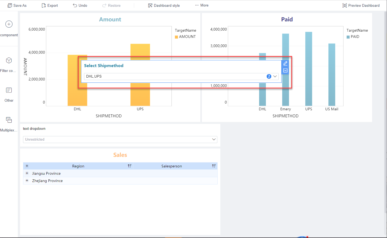Click the blue 2 selection count badge
The width and height of the screenshot is (387, 238).
(x=269, y=77)
